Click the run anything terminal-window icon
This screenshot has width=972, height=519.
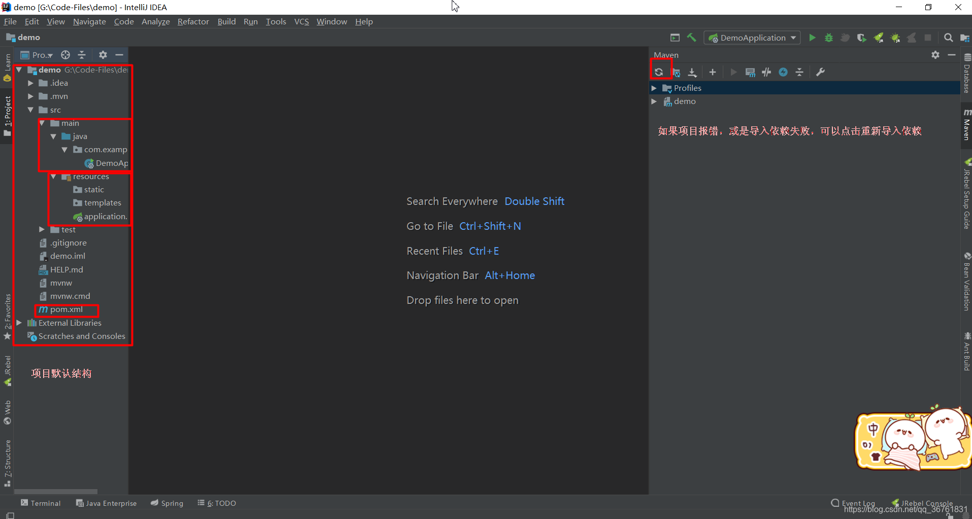coord(675,38)
